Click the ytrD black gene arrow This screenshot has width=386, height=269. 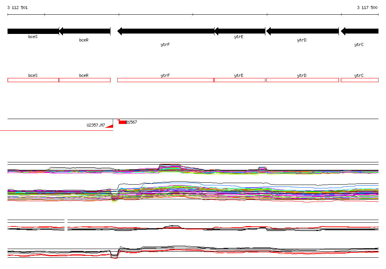pos(303,31)
